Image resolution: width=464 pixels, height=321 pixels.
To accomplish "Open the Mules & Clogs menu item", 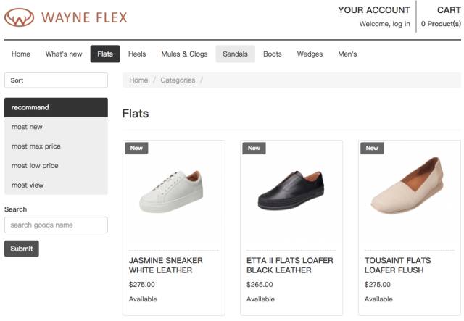I will click(x=184, y=54).
